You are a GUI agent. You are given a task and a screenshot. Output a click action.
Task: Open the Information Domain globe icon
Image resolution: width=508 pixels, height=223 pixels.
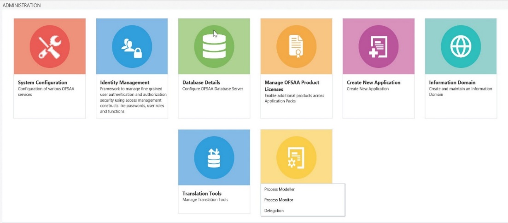(461, 46)
